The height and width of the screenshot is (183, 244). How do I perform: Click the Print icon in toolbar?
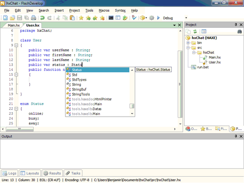pos(34,18)
